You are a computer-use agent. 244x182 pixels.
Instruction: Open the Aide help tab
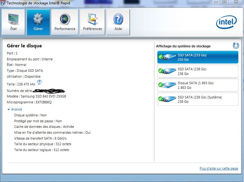tap(118, 22)
